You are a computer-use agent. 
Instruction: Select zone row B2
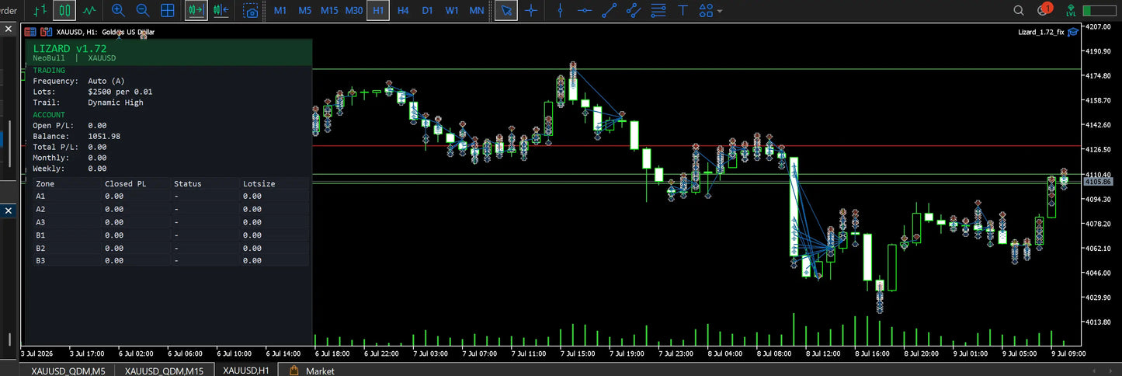[x=171, y=248]
